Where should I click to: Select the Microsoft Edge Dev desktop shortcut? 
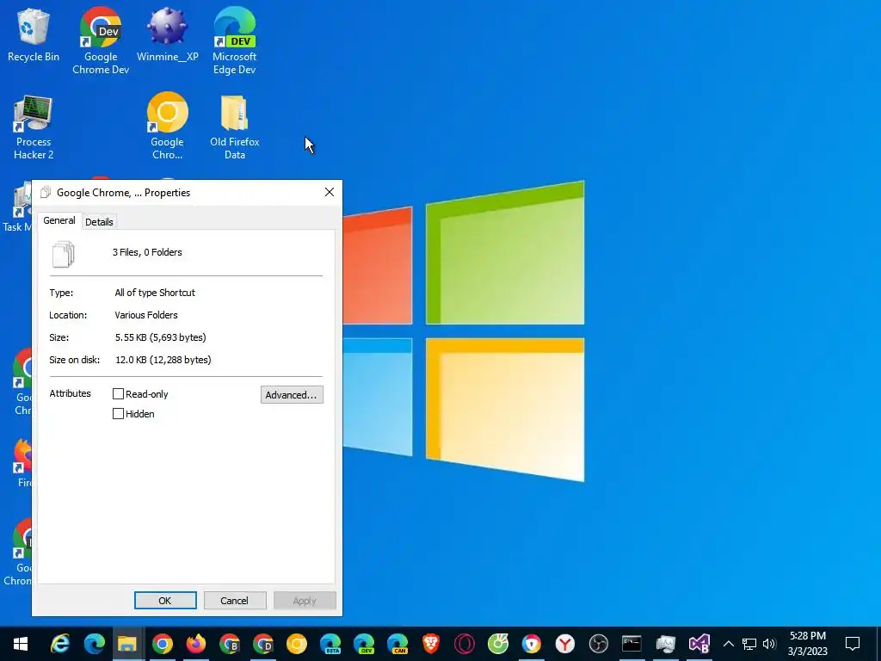[234, 40]
